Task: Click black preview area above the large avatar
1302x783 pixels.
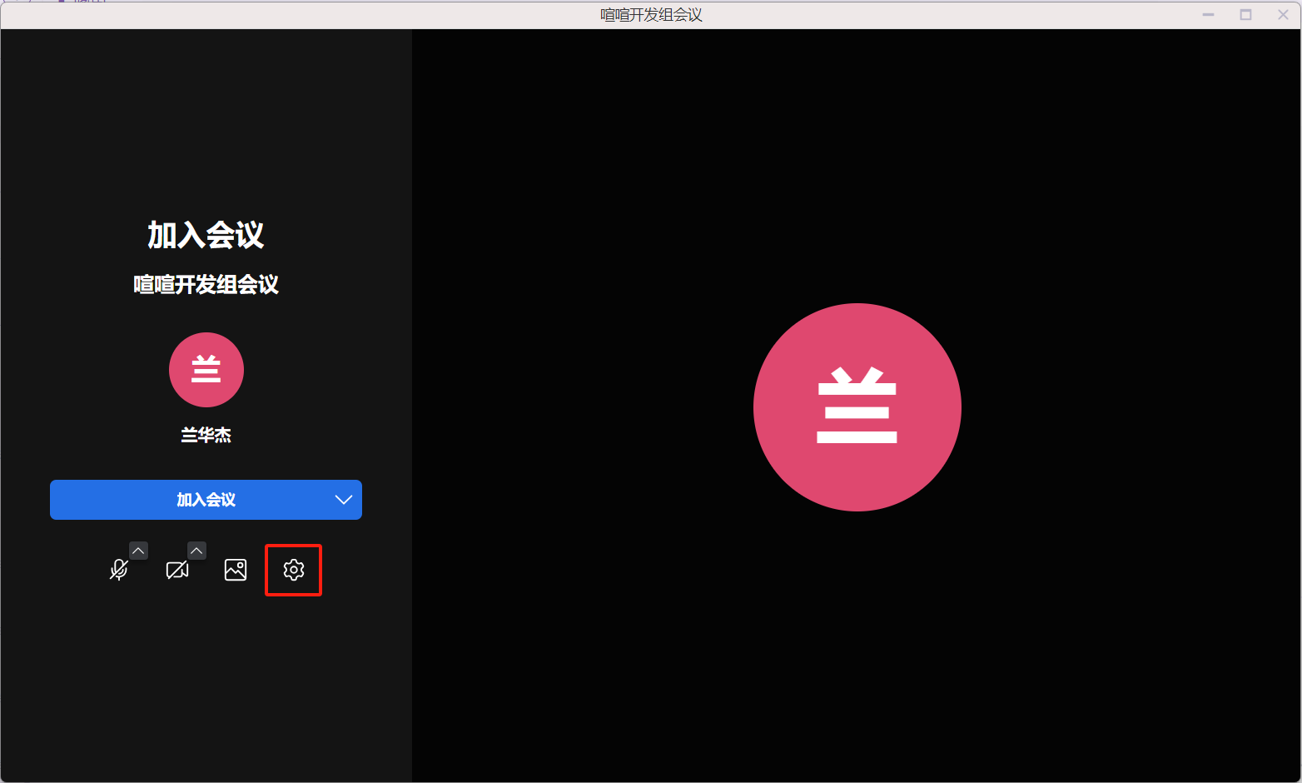Action: (857, 167)
